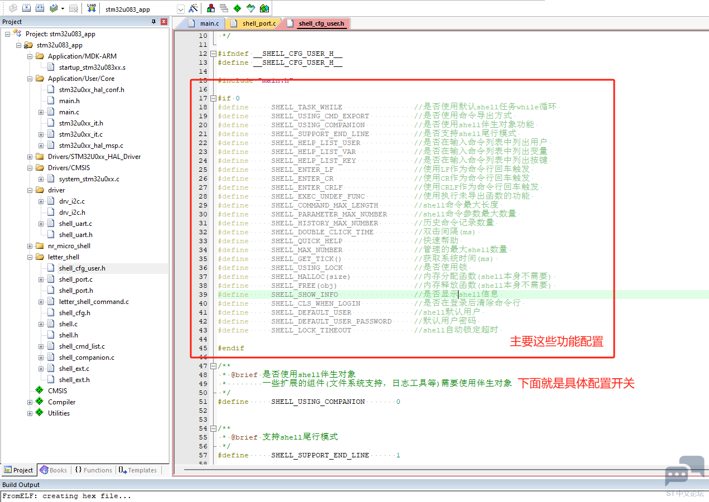Click SHELL_USING_COMPANION define on line 51
The image size is (709, 502).
[x=318, y=402]
